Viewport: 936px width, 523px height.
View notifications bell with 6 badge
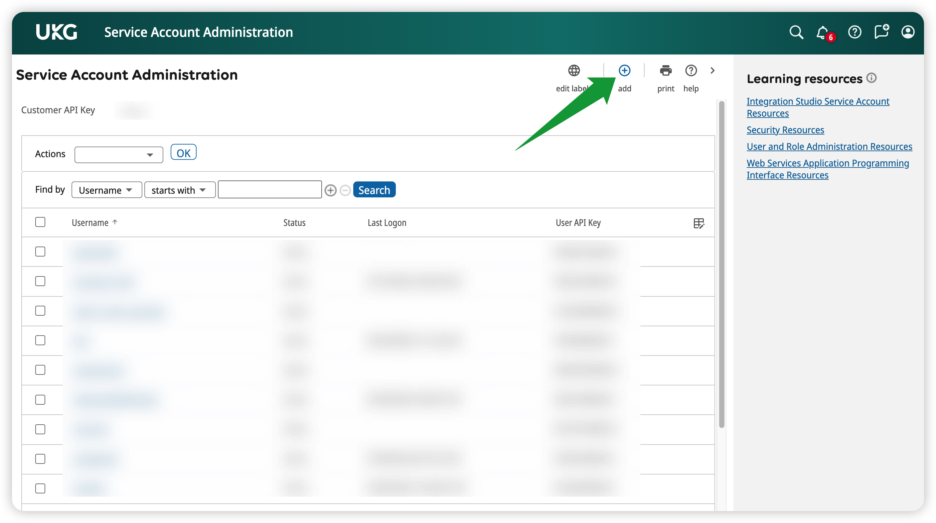coord(822,33)
